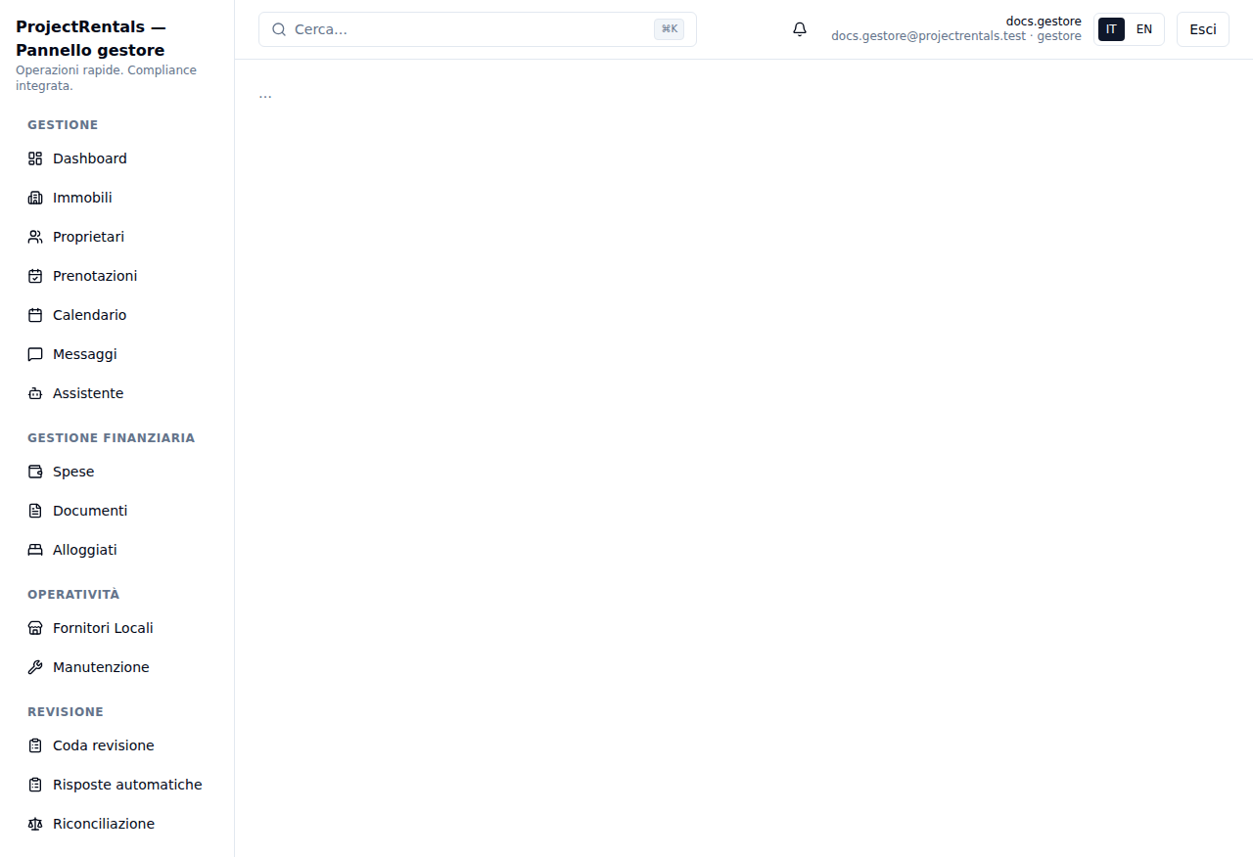1253x857 pixels.
Task: Click the Dashboard grid icon
Action: click(x=35, y=158)
